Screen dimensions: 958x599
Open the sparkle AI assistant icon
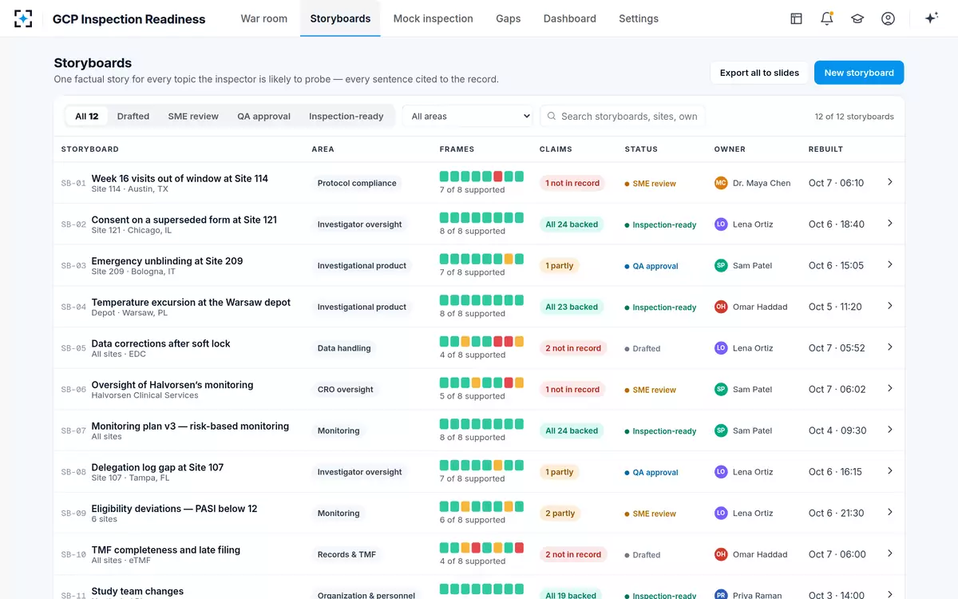tap(931, 18)
